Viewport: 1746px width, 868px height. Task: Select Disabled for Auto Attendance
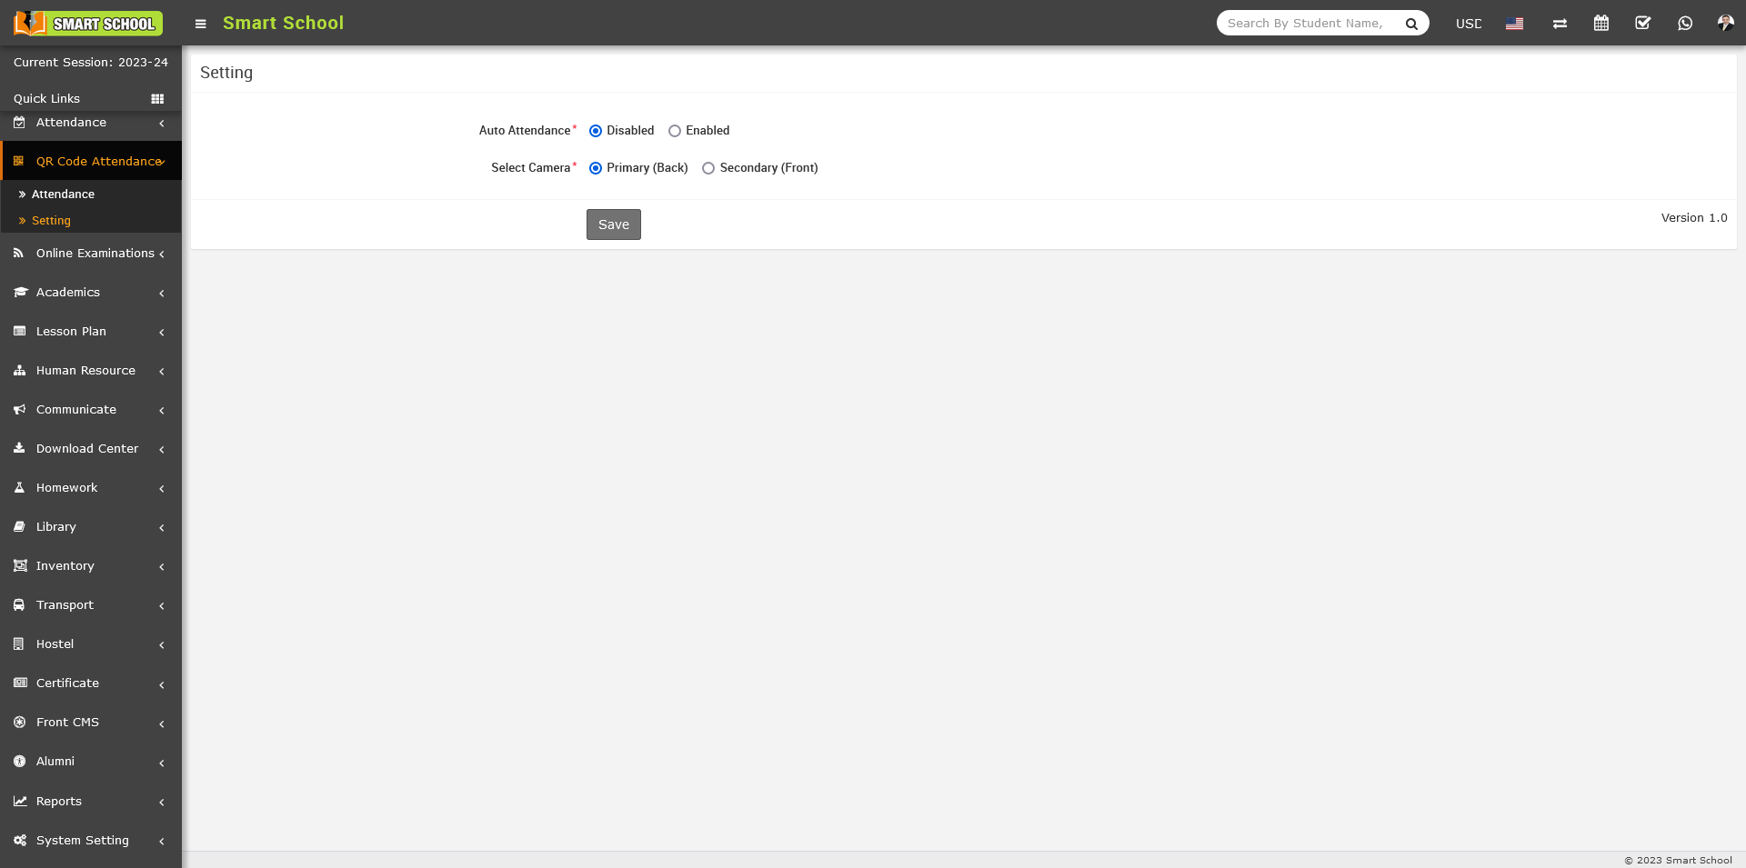pyautogui.click(x=596, y=131)
